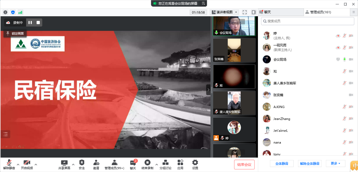
Task: Click the 解除全体静音 button
Action: [x=310, y=164]
